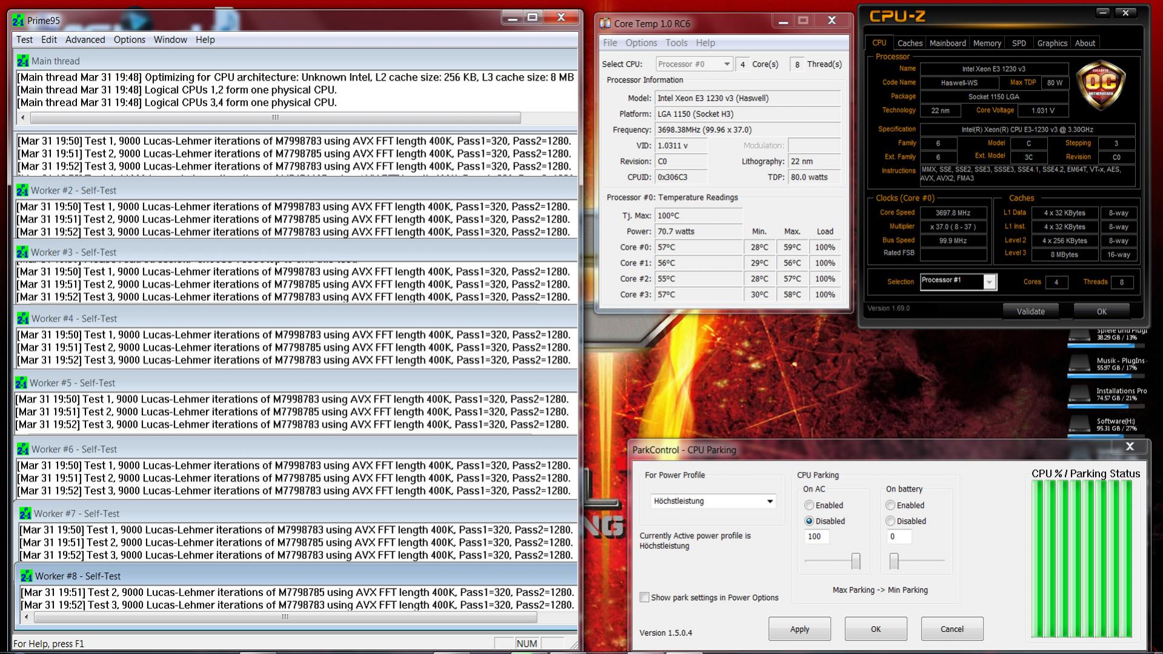
Task: Click the Worker #5 Self-Test icon
Action: tap(21, 383)
